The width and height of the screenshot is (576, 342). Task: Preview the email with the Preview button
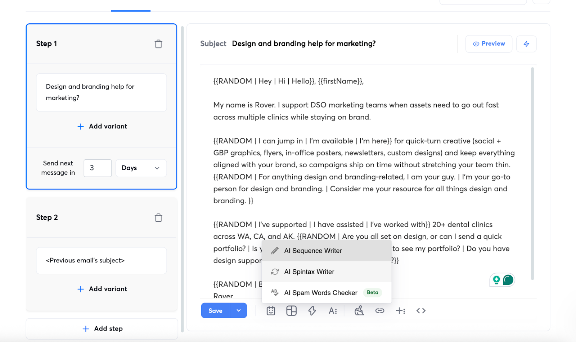(489, 44)
